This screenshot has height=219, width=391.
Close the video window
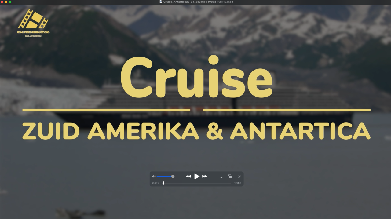[2, 2]
